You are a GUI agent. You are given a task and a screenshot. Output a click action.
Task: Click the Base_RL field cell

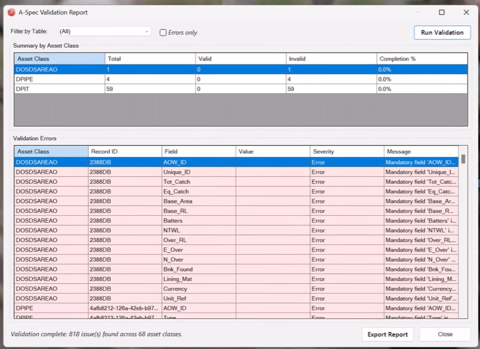(x=199, y=211)
